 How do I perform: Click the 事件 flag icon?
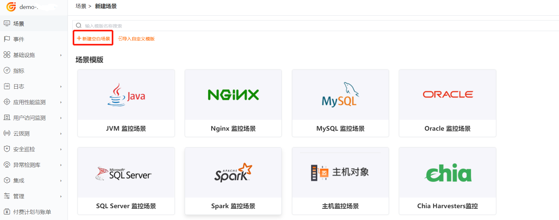tap(7, 39)
